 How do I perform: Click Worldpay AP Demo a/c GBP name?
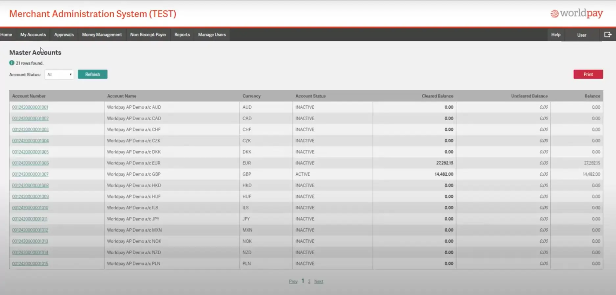pyautogui.click(x=134, y=174)
